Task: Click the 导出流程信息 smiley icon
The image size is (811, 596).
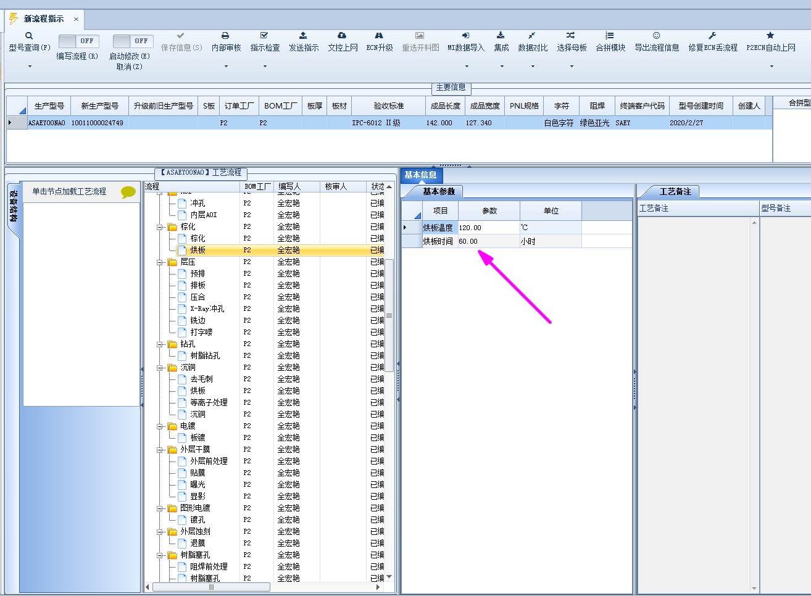Action: [x=657, y=36]
